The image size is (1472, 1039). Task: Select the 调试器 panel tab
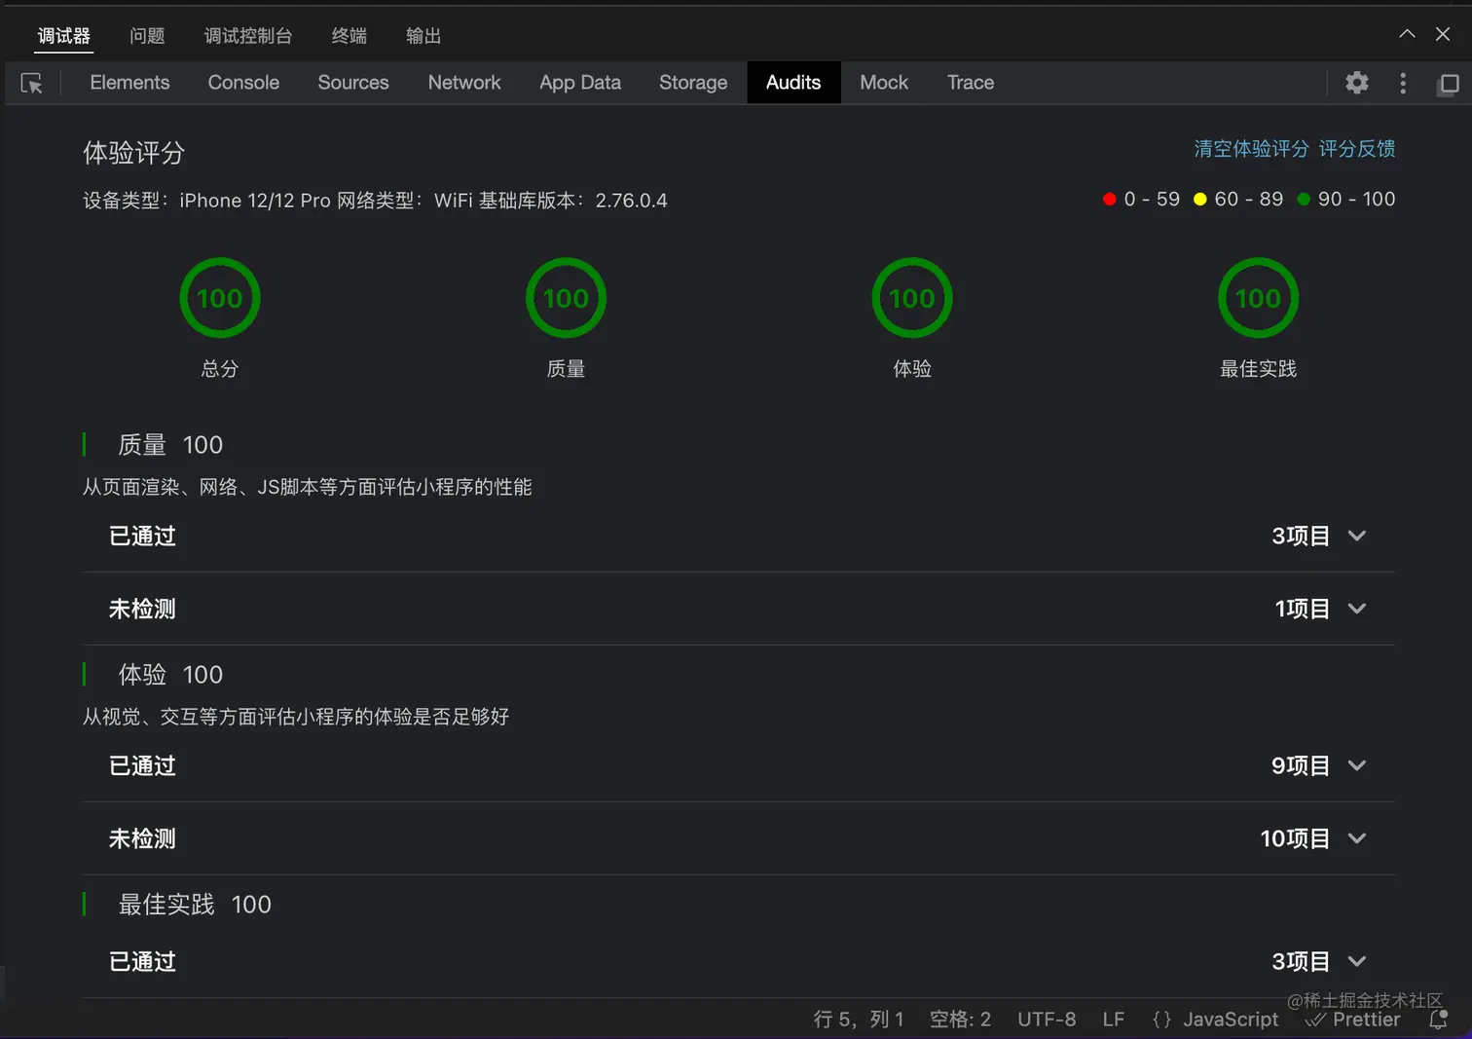point(64,36)
